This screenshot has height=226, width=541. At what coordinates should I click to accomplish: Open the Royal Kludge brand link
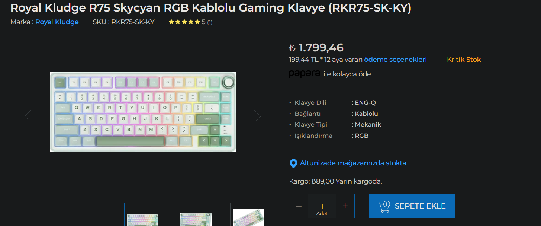57,22
